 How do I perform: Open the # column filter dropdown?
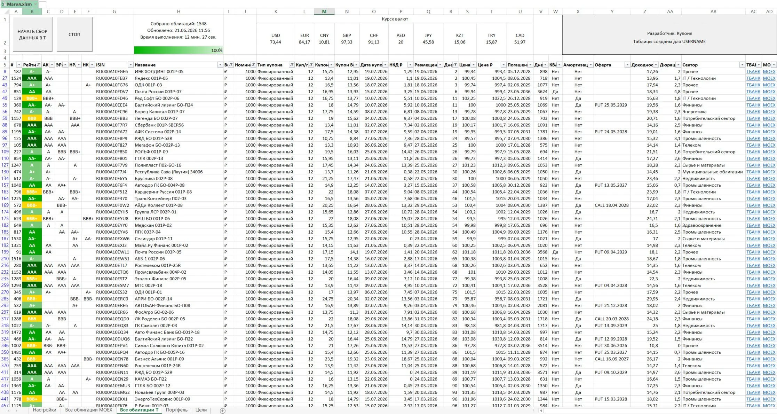pos(19,65)
